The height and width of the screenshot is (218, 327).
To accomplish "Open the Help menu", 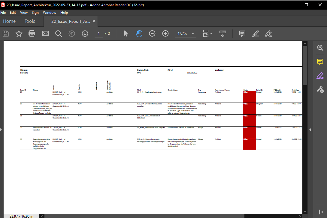I will coord(64,13).
